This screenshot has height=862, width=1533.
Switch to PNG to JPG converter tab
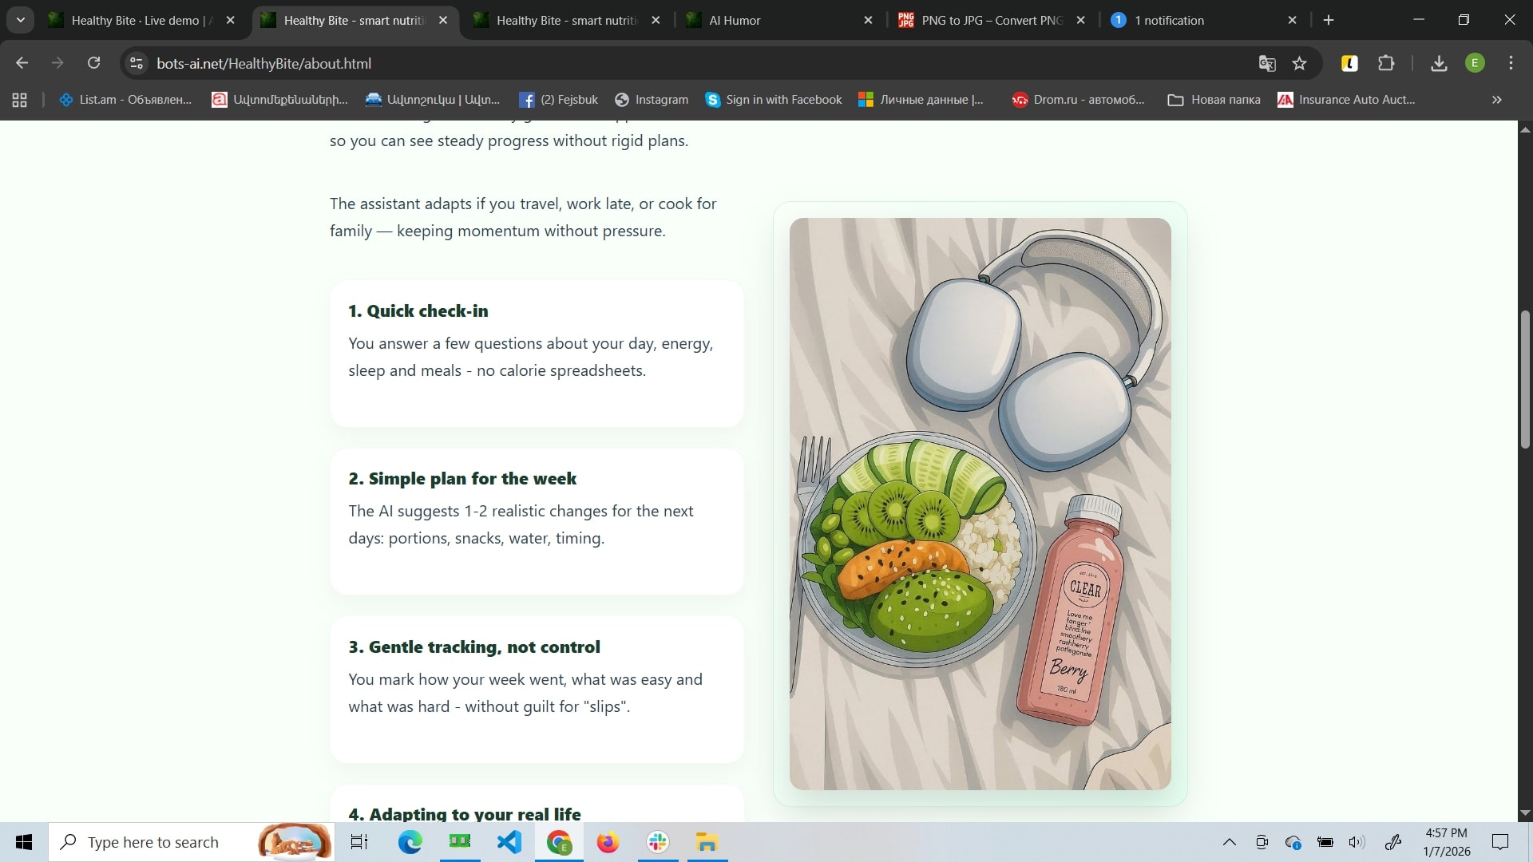990,21
